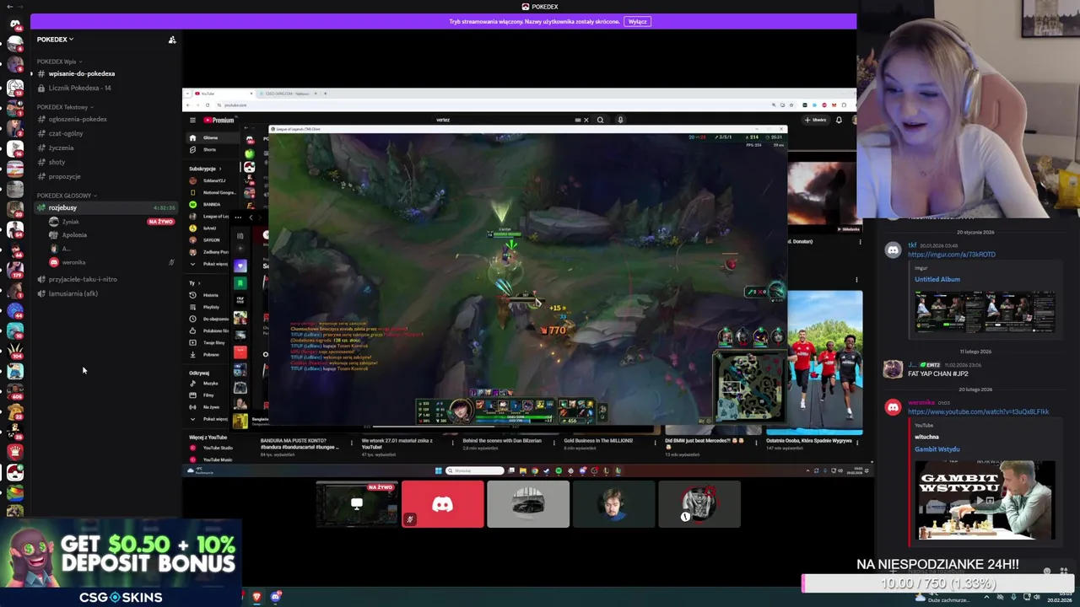Image resolution: width=1080 pixels, height=607 pixels.
Task: Click the muted microphone icon beside weronika
Action: point(171,262)
